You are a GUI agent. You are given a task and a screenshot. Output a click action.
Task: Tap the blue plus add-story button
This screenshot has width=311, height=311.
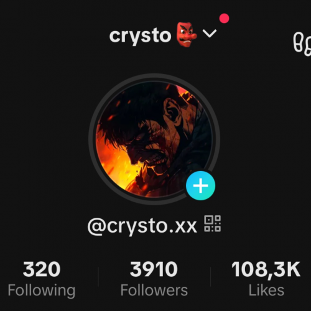point(200,185)
